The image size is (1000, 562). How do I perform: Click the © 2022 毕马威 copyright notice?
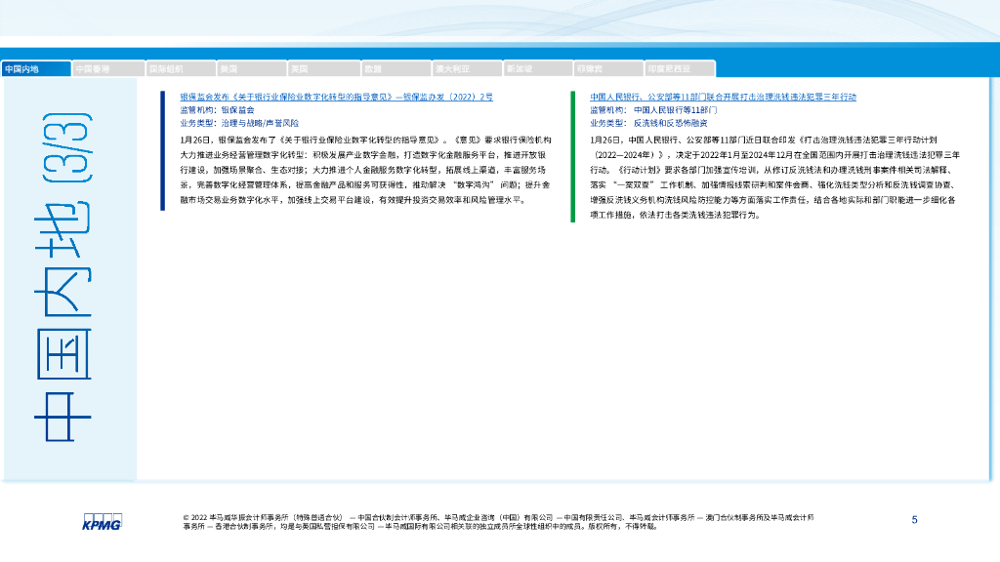click(x=499, y=522)
